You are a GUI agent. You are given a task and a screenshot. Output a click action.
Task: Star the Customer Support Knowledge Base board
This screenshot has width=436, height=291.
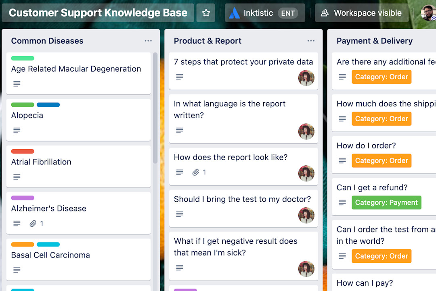click(x=206, y=13)
